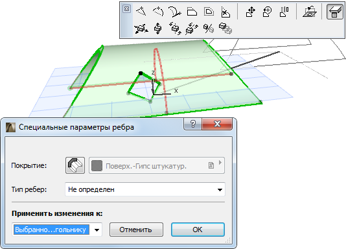
Task: Select the mirror sub-element tool
Action: [x=284, y=12]
